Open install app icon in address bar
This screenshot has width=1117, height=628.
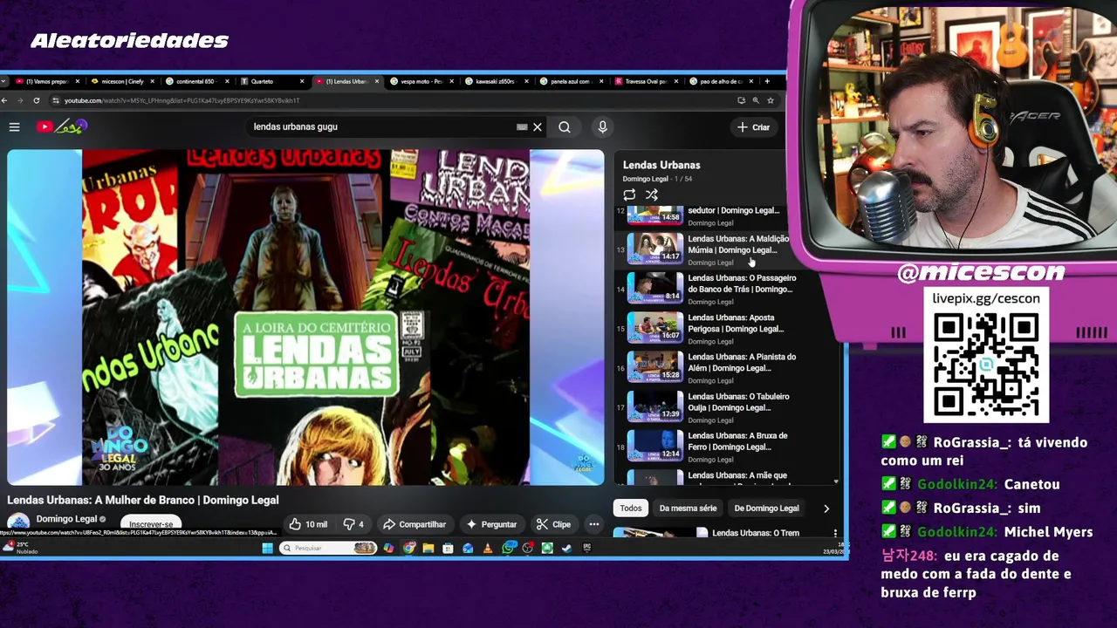click(x=741, y=100)
